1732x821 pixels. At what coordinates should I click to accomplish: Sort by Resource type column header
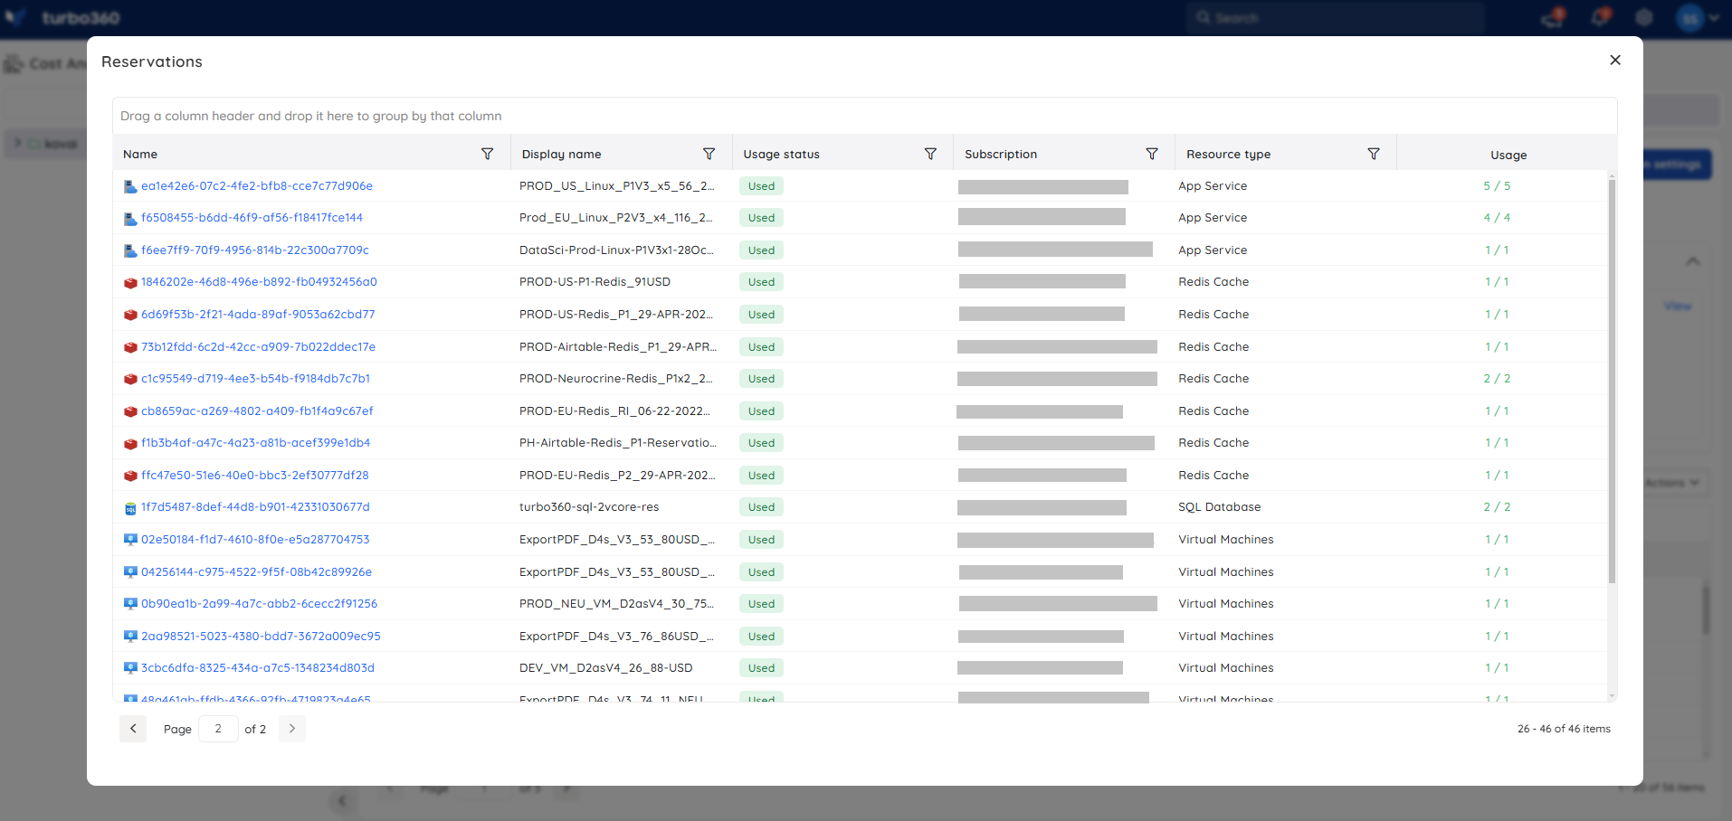1229,155
